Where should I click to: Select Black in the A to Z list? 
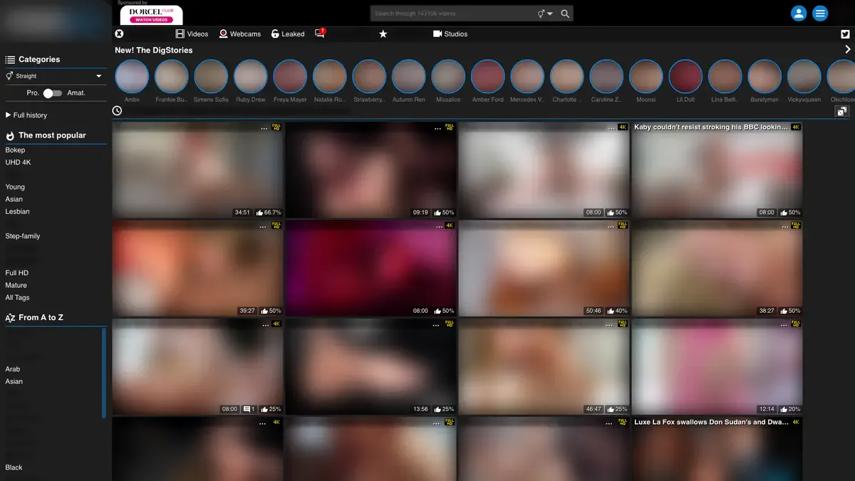(x=14, y=467)
